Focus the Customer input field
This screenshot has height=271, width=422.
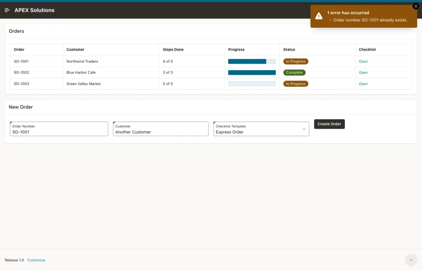click(161, 129)
